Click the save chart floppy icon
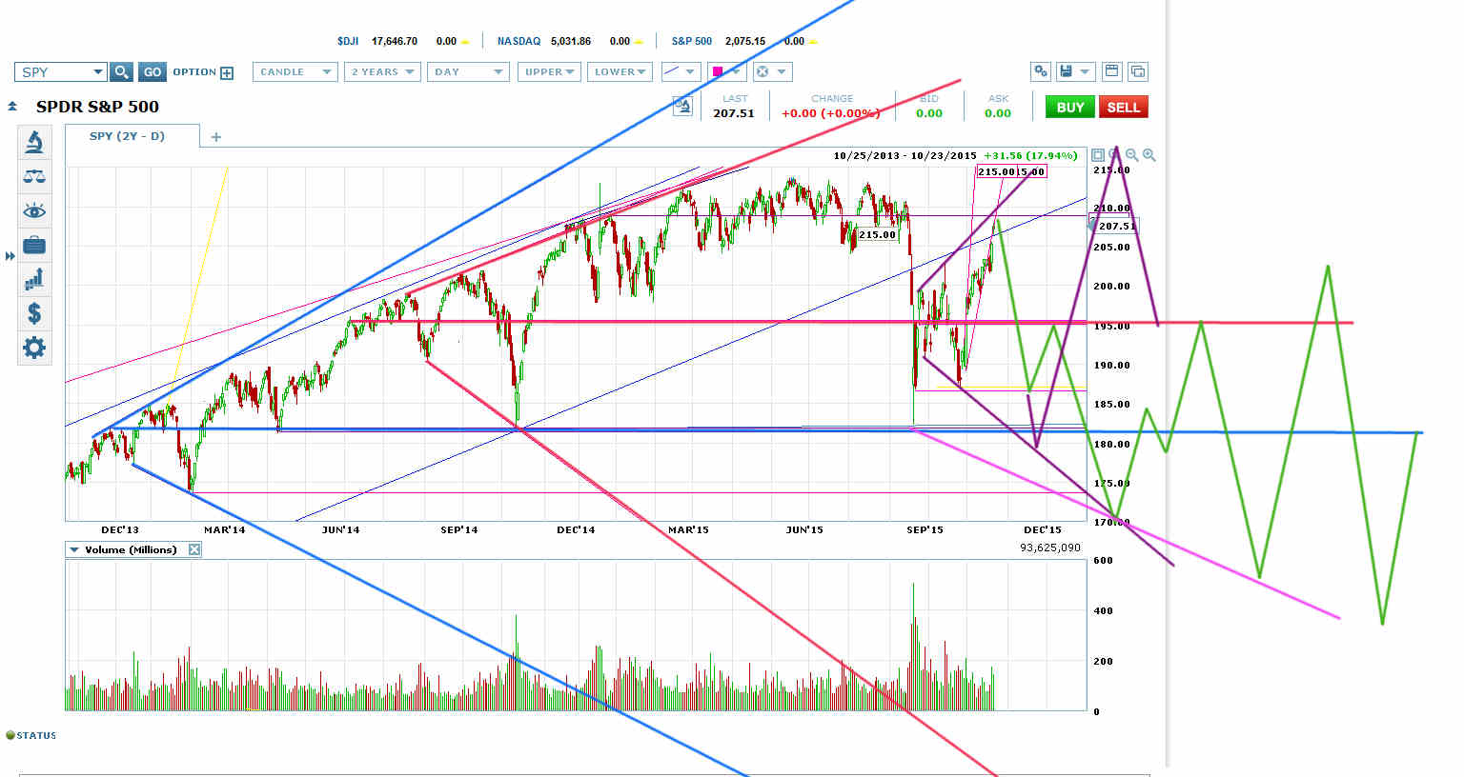1464x777 pixels. 1066,71
